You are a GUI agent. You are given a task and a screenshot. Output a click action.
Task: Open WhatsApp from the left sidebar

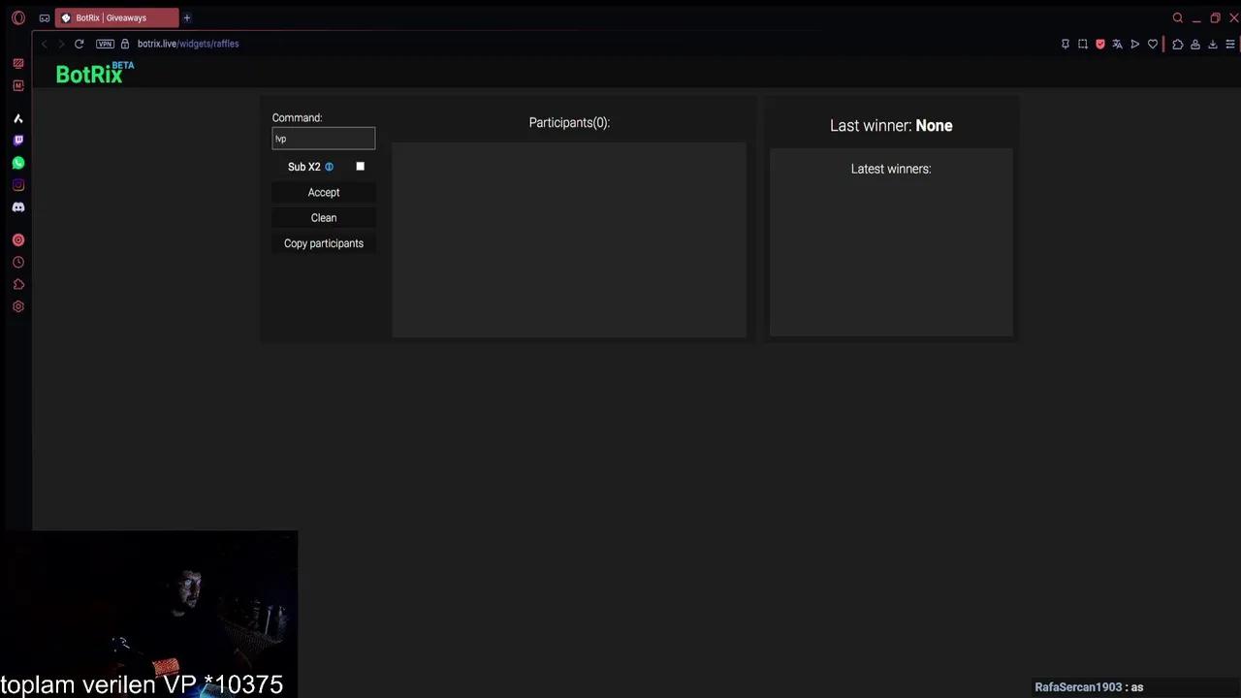(x=17, y=163)
